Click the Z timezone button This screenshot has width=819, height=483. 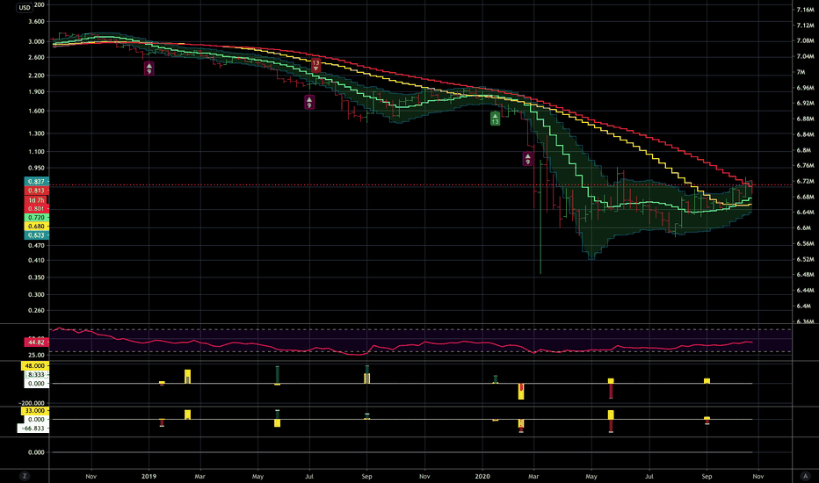[24, 476]
